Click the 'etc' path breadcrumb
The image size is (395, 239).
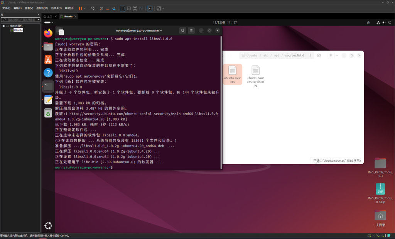click(x=265, y=56)
